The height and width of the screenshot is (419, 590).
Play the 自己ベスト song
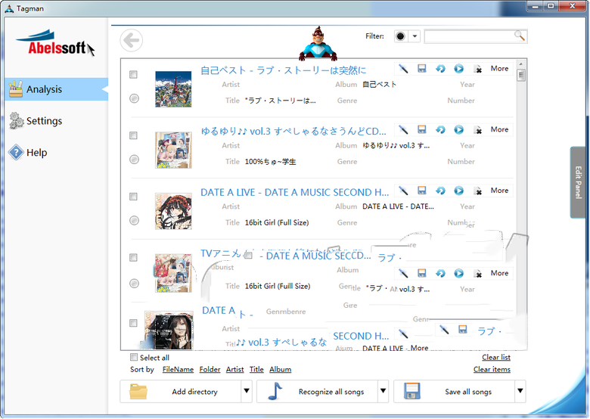(458, 69)
